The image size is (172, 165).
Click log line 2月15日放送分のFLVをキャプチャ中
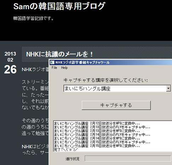[102, 142]
